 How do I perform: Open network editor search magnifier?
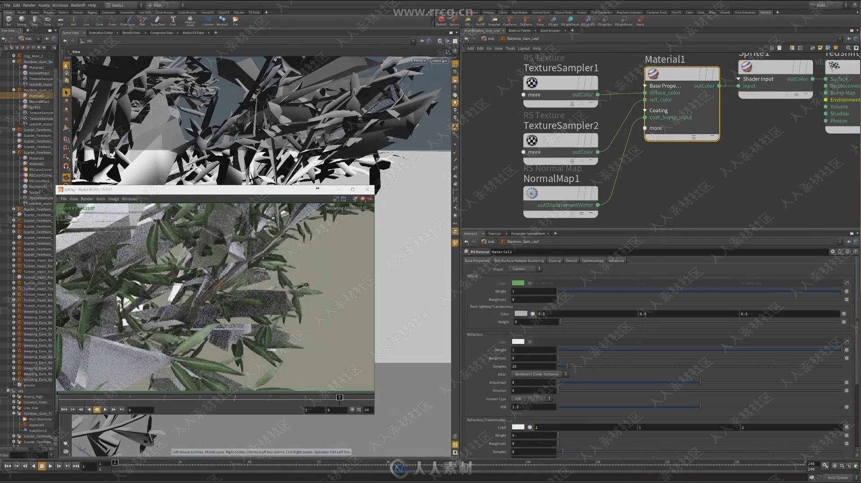(848, 48)
